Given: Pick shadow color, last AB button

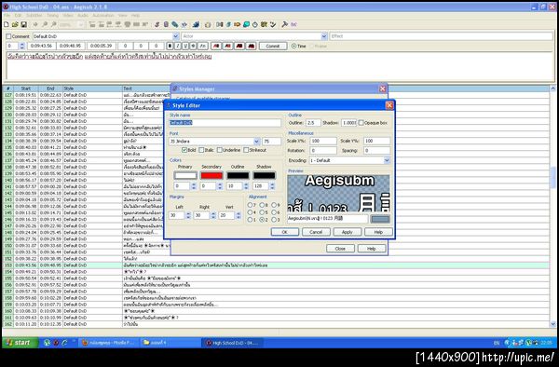Looking at the screenshot, I should [x=251, y=46].
